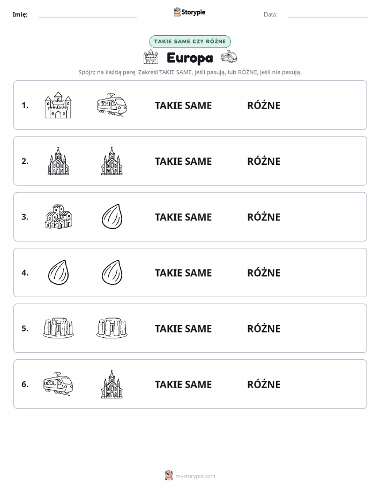
Task: Click the village houses icon in row 3
Action: [x=58, y=217]
